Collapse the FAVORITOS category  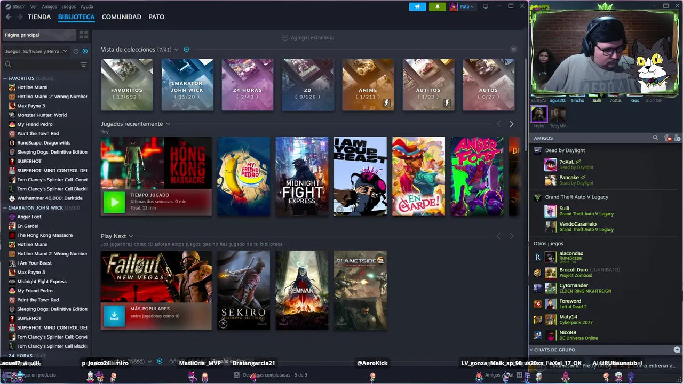[x=5, y=78]
